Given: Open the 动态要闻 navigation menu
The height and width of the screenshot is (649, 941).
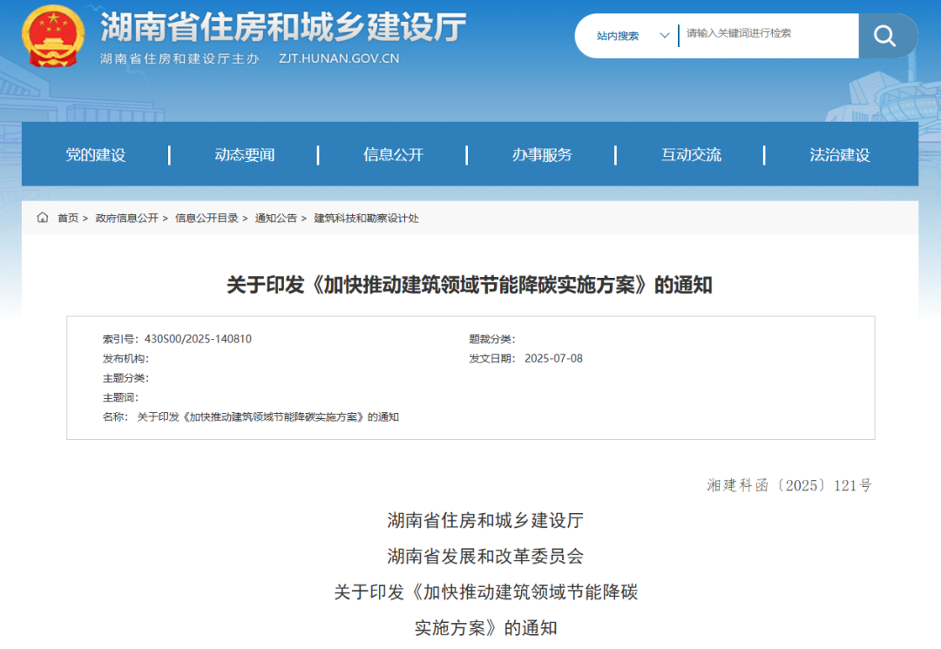Looking at the screenshot, I should pos(245,154).
